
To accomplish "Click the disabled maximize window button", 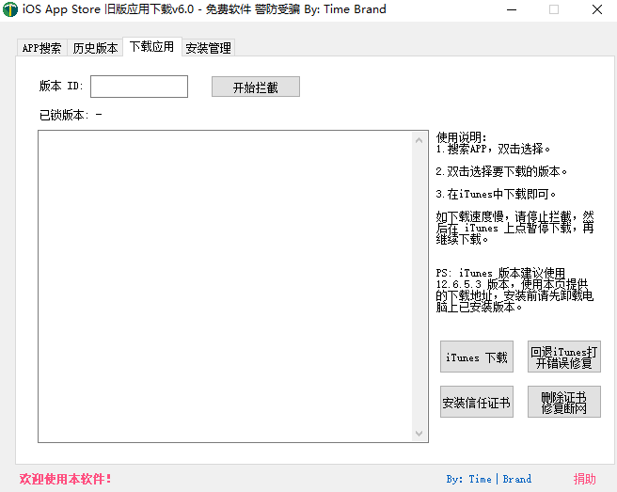I will click(x=553, y=9).
